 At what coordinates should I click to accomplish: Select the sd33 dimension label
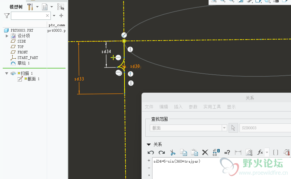[x=79, y=79]
